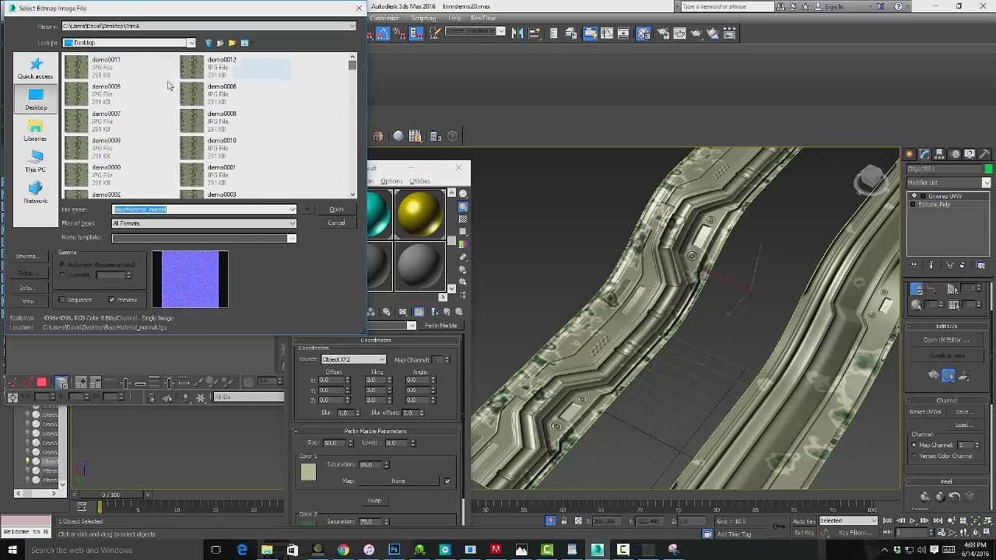Open view menu icon in file dialog

tap(244, 43)
